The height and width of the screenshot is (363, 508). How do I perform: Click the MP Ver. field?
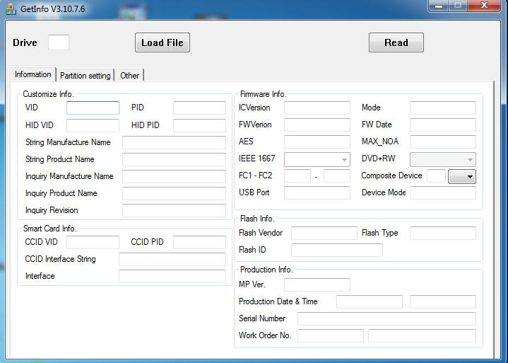[x=317, y=284]
